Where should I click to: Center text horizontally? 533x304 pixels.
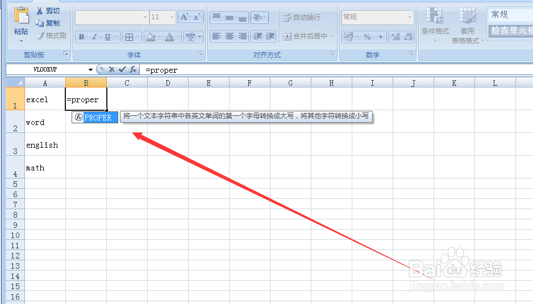[x=230, y=36]
